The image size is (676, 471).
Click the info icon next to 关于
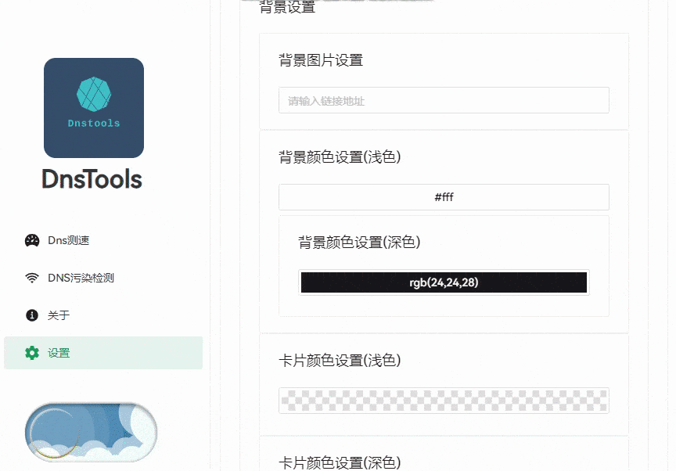[31, 315]
